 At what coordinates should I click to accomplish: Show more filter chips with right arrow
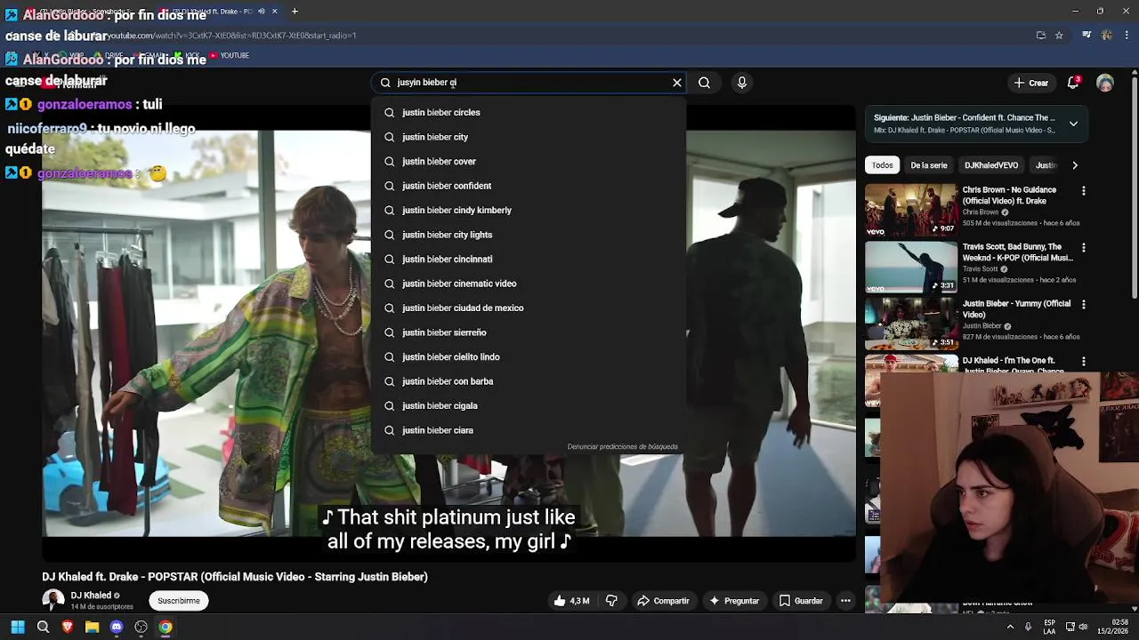pos(1074,165)
